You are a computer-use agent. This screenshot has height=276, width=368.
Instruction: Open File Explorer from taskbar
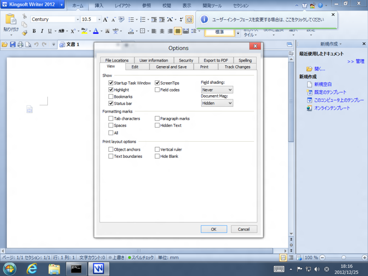tap(54, 269)
